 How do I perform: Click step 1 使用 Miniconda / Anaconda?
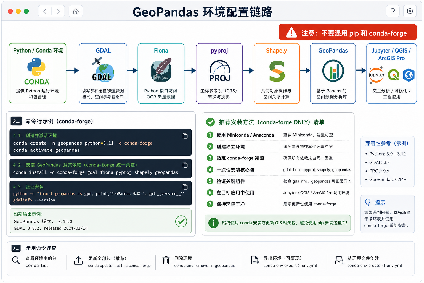pyautogui.click(x=245, y=135)
